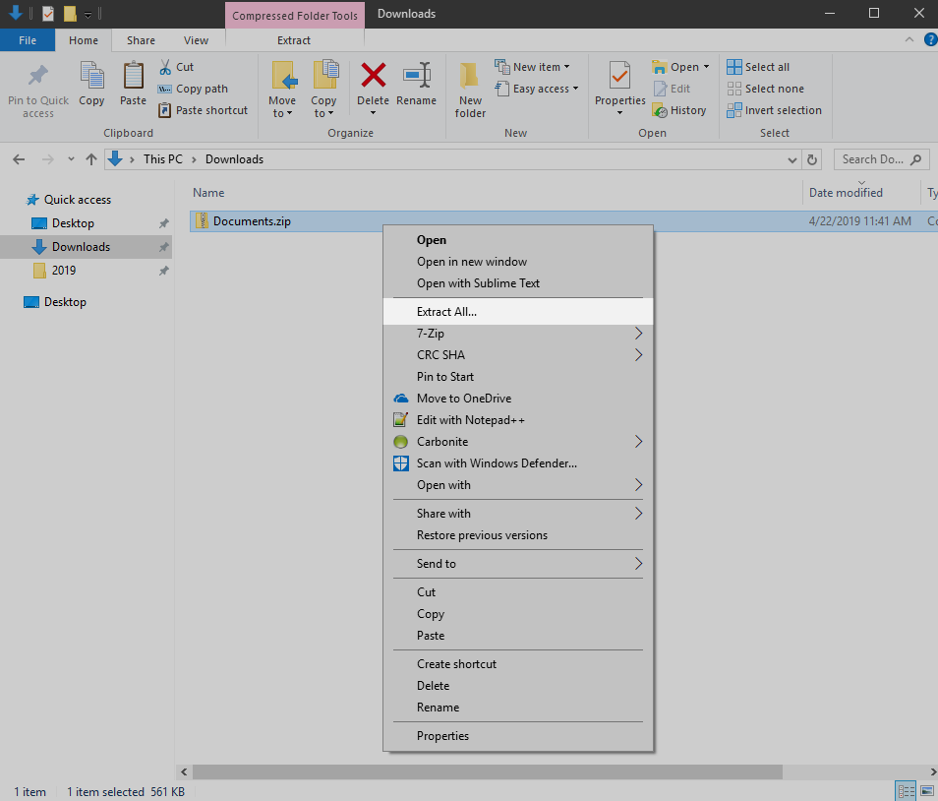Click inside the Search Downloads box

click(x=873, y=158)
